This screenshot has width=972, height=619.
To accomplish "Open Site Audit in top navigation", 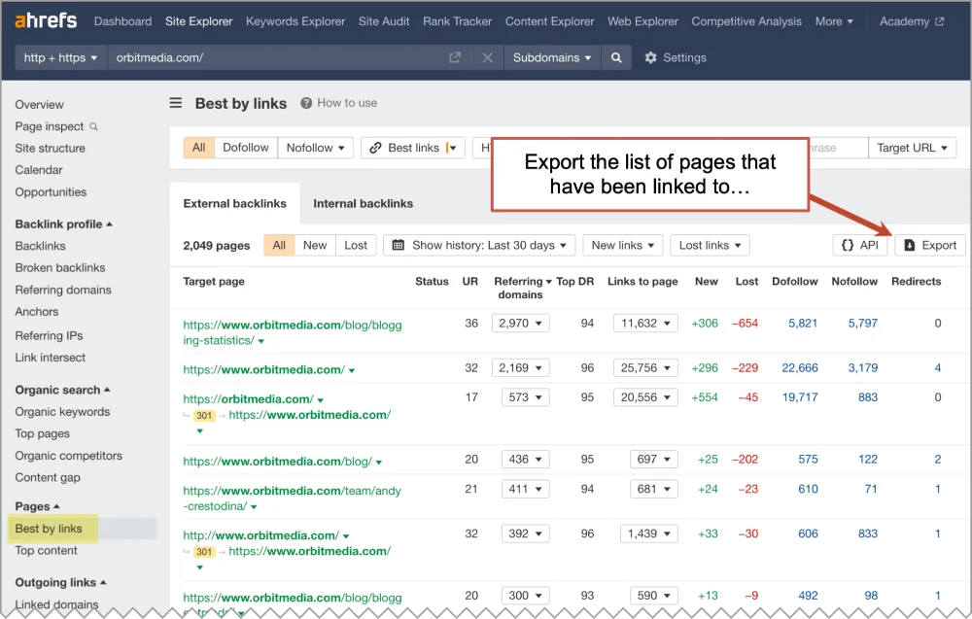I will [384, 21].
